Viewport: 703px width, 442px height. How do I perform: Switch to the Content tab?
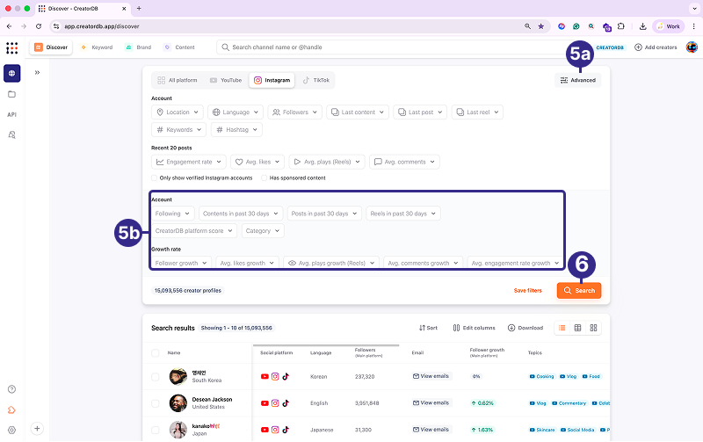[179, 47]
